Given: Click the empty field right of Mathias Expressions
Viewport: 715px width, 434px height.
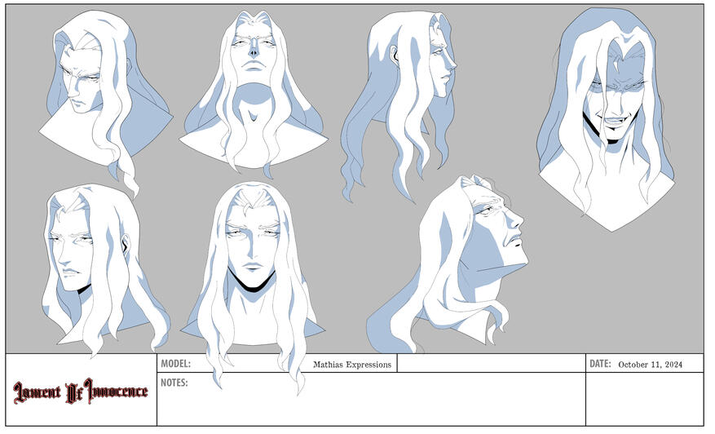Looking at the screenshot, I should [x=491, y=364].
